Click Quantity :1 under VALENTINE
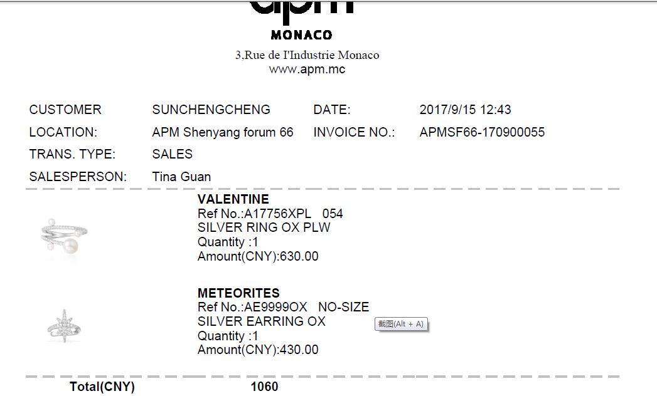Viewport: 657px width, 396px height. pyautogui.click(x=228, y=242)
